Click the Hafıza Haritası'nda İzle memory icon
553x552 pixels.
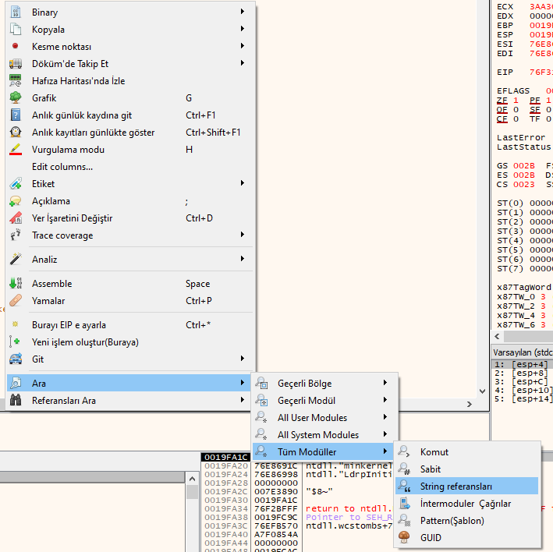click(x=16, y=81)
